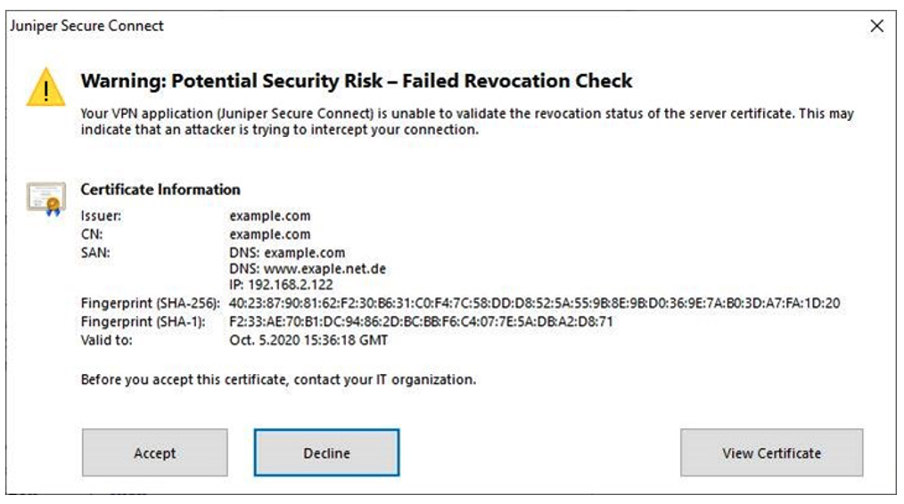Click the SHA-1 fingerprint value
The width and height of the screenshot is (904, 504).
coord(422,321)
